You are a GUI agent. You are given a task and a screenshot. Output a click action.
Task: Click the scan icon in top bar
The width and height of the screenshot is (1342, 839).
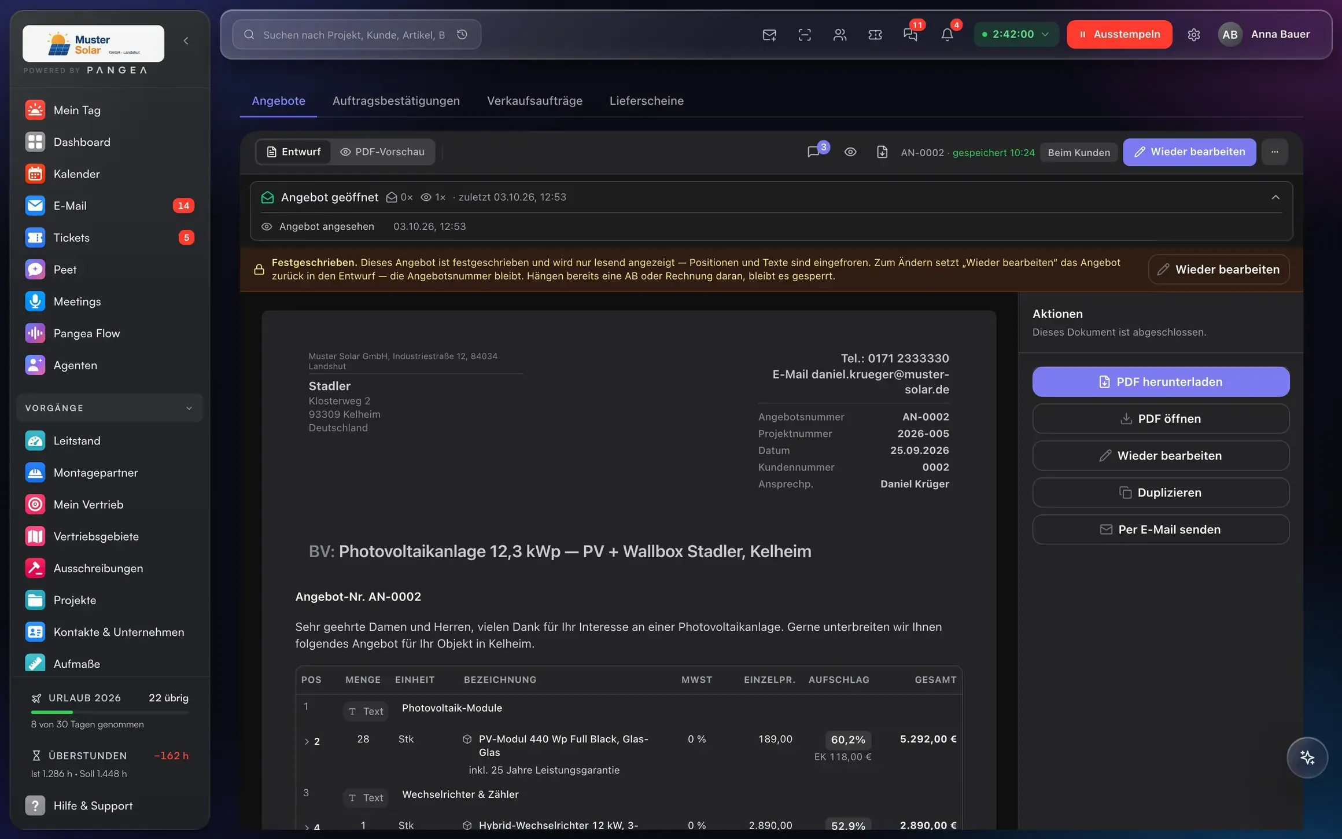pos(804,35)
